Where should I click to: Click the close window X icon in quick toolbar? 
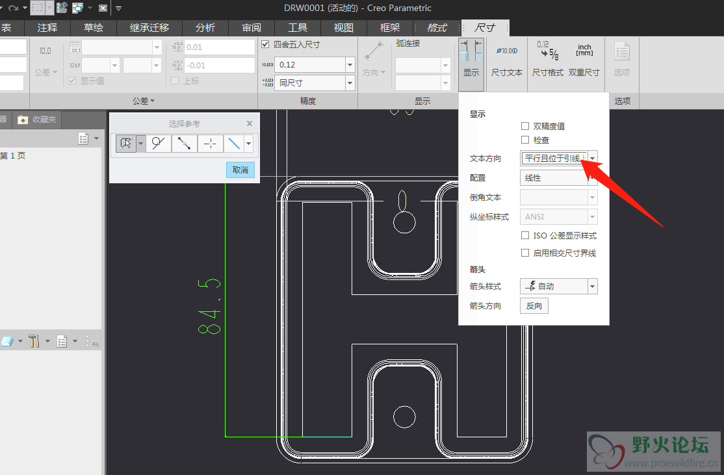tap(103, 8)
